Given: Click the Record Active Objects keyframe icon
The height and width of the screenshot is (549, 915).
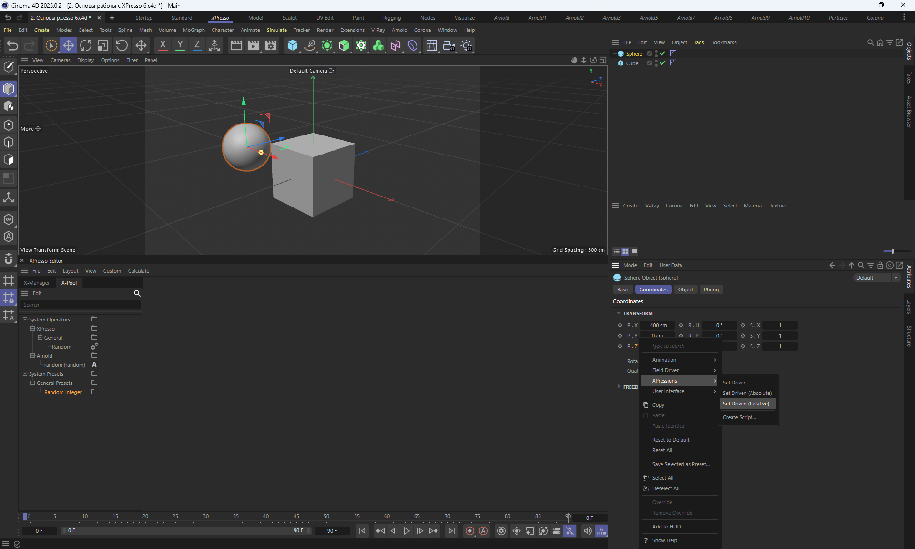Looking at the screenshot, I should pyautogui.click(x=469, y=531).
